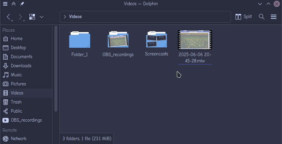Open the search magnifier
Image resolution: width=282 pixels, height=144 pixels.
pos(261,17)
